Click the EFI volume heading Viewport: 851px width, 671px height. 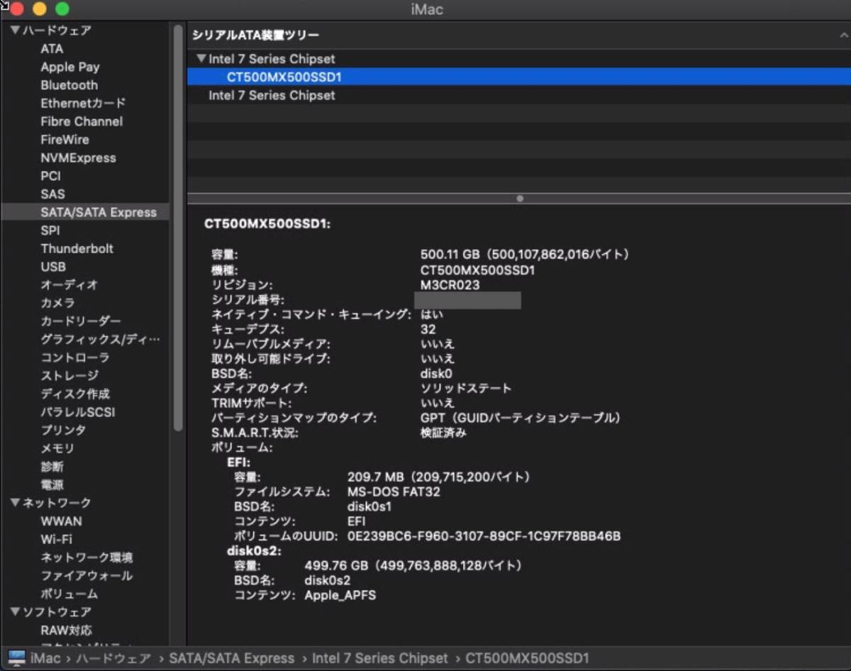(239, 462)
